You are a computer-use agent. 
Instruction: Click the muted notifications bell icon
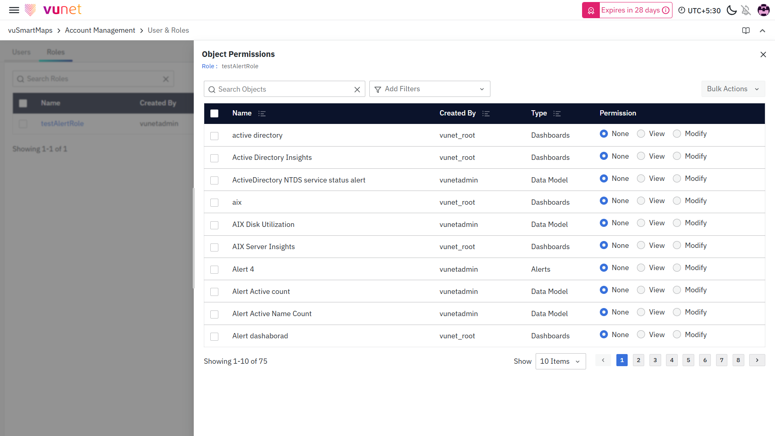click(746, 10)
